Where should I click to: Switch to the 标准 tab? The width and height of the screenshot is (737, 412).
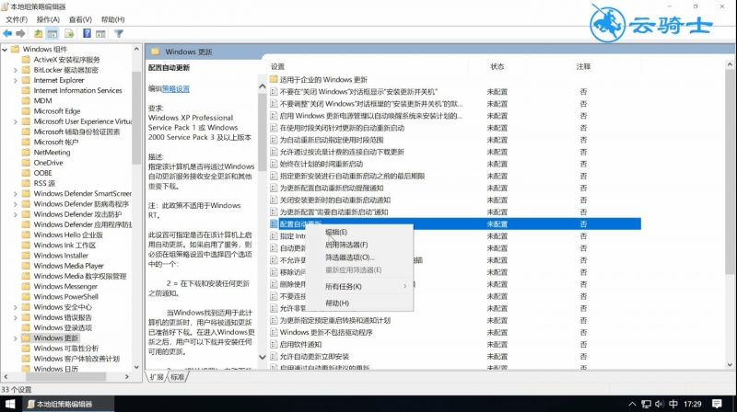click(x=177, y=377)
